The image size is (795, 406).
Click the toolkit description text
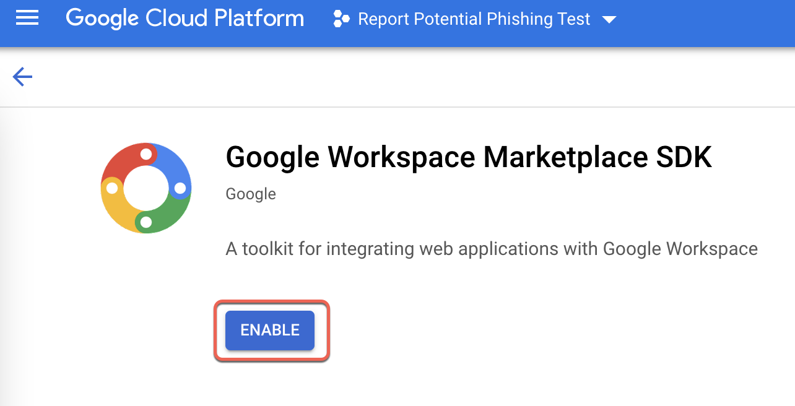pyautogui.click(x=492, y=249)
